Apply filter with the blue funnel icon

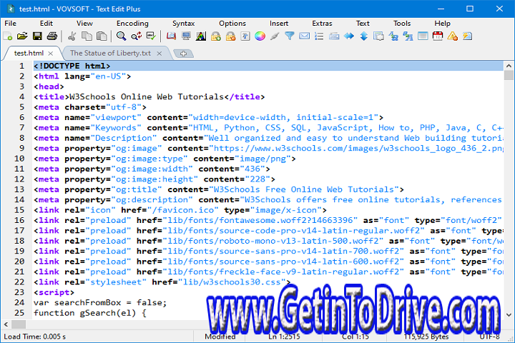[x=290, y=36]
